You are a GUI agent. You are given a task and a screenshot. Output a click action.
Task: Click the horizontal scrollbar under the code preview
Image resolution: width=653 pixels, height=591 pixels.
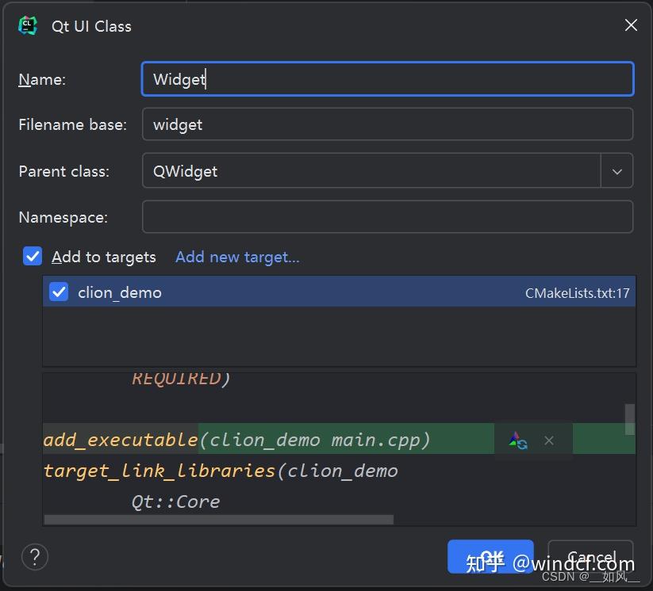(218, 520)
